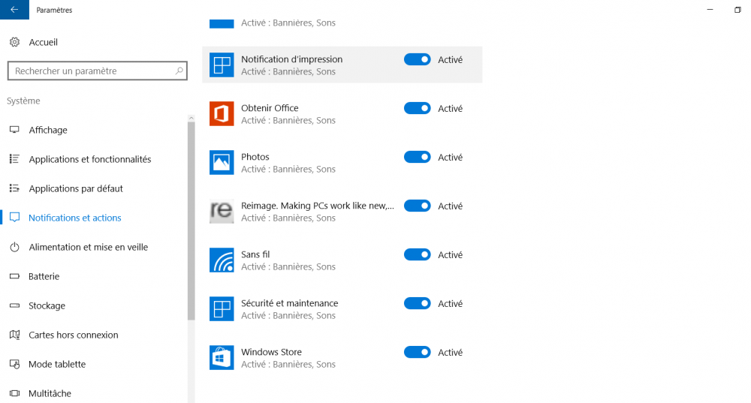This screenshot has width=751, height=403.
Task: Click the Obtenir Office app icon
Action: point(222,113)
